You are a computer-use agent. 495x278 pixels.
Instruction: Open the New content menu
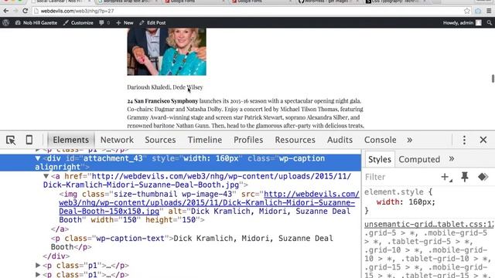point(125,22)
